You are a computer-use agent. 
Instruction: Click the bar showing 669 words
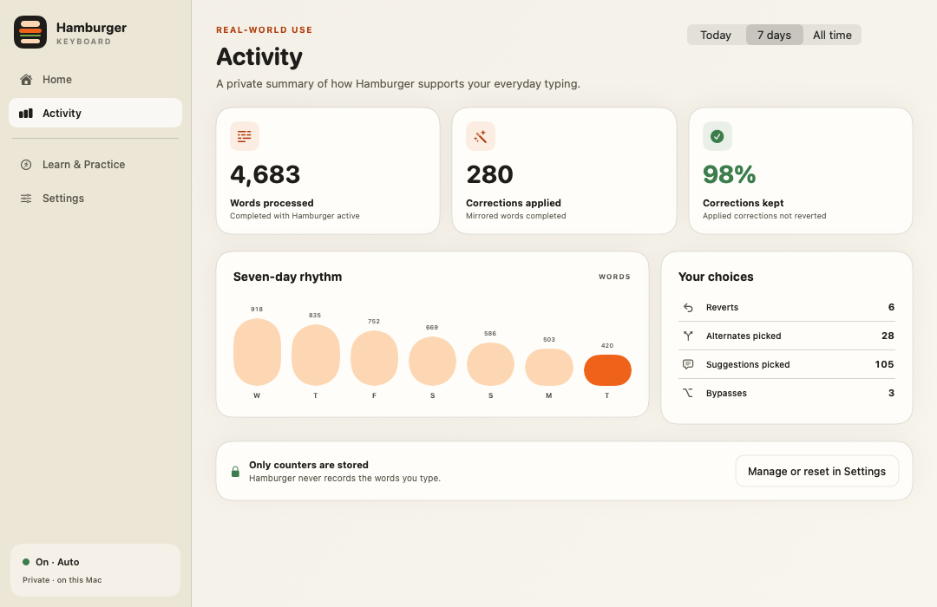(x=432, y=361)
